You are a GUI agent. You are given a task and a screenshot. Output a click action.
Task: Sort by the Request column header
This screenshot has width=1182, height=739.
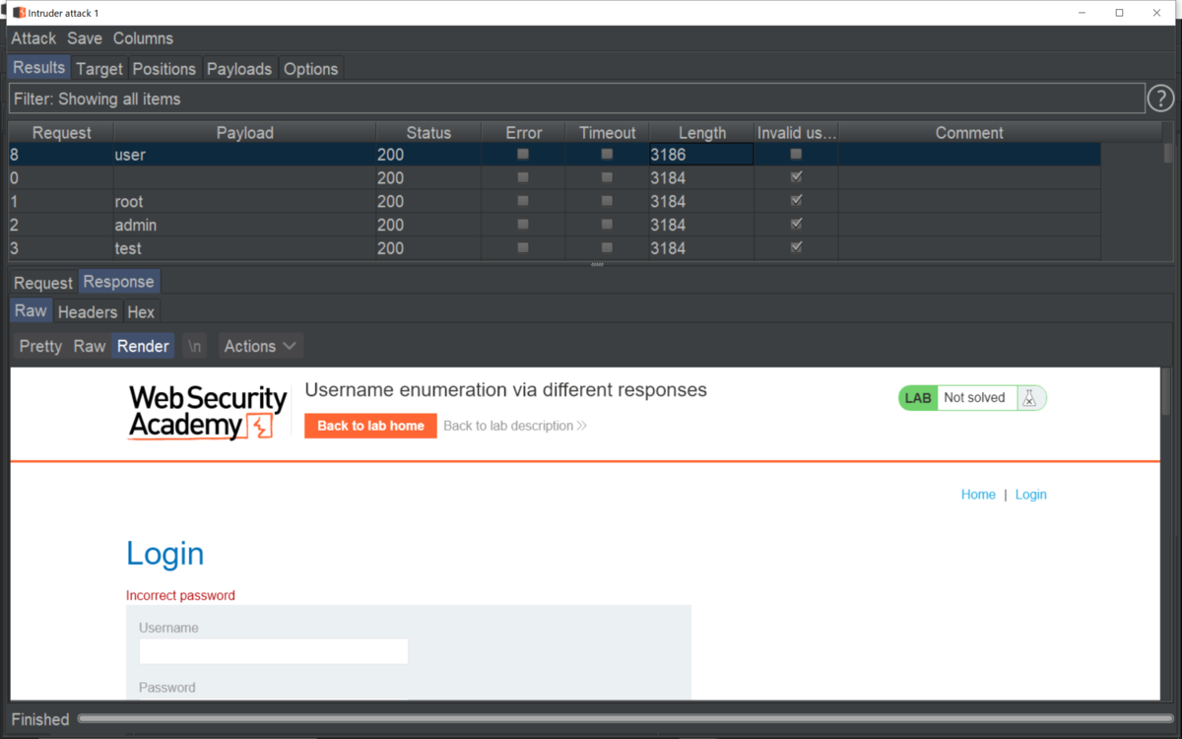[61, 133]
